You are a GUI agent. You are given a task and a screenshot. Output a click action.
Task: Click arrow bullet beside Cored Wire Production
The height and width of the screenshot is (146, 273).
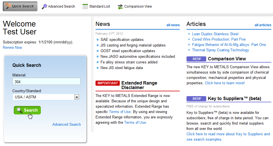click(189, 39)
